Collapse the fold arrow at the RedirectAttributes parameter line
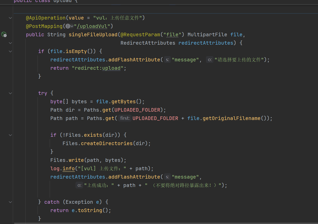 [10, 43]
